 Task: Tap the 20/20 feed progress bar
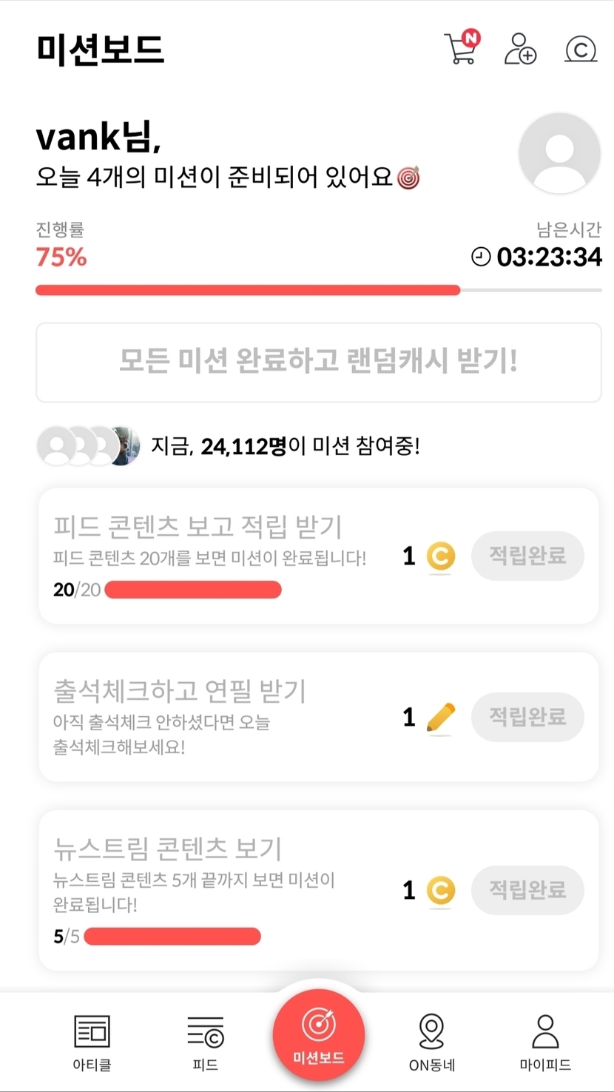tap(193, 590)
